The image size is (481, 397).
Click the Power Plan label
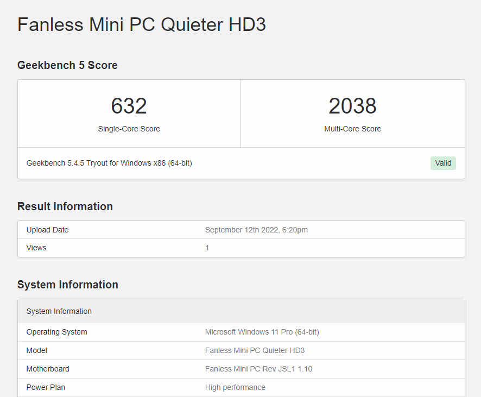46,387
